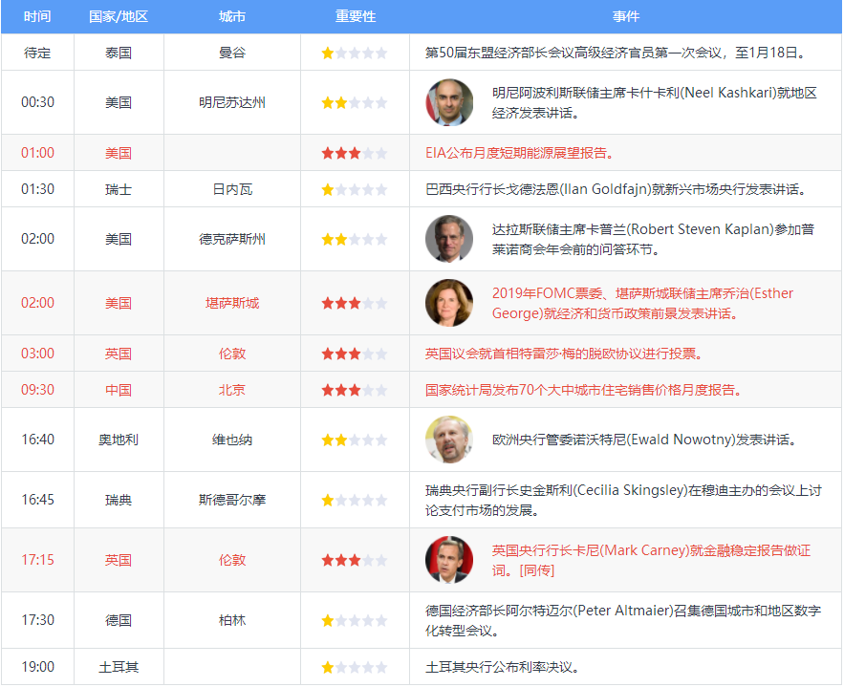The image size is (844, 687).
Task: Click the 16:40 time cell
Action: pos(37,440)
